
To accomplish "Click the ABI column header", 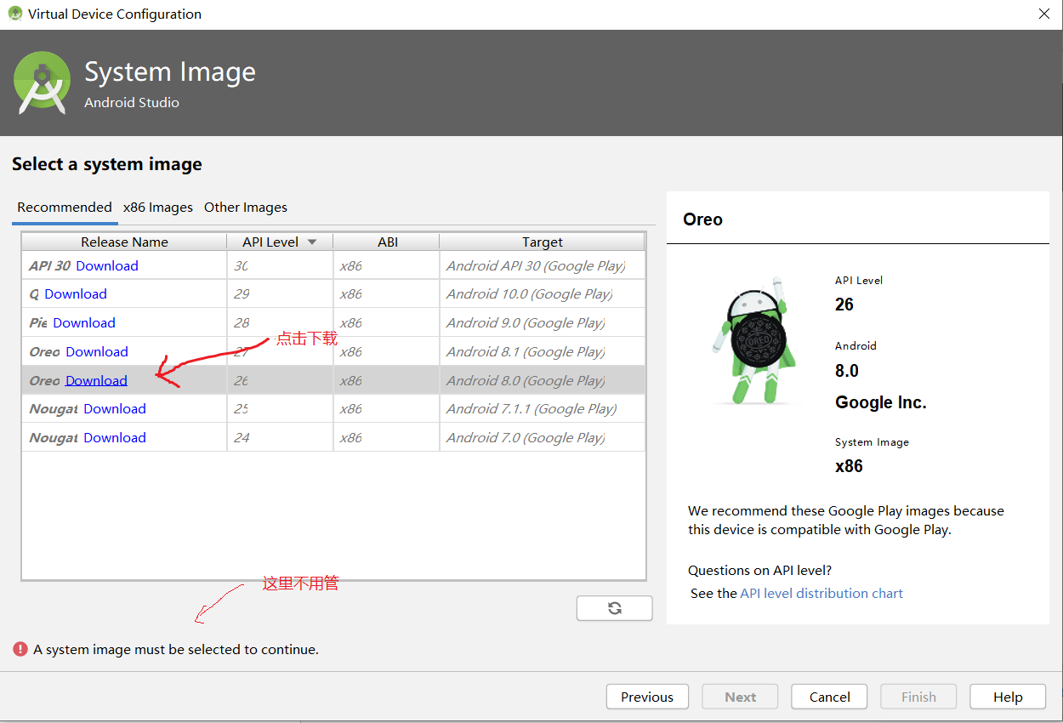I will point(387,242).
